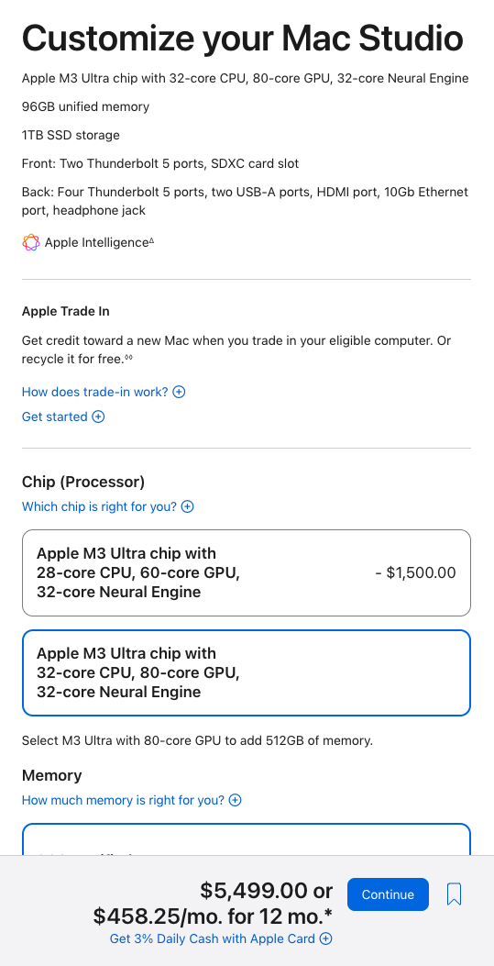
Task: Click the Apple Intelligence colorful logo icon
Action: tap(31, 243)
